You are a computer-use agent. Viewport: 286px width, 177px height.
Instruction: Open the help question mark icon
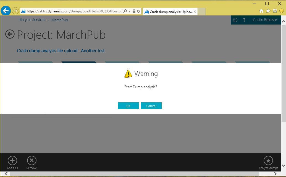tap(244, 20)
